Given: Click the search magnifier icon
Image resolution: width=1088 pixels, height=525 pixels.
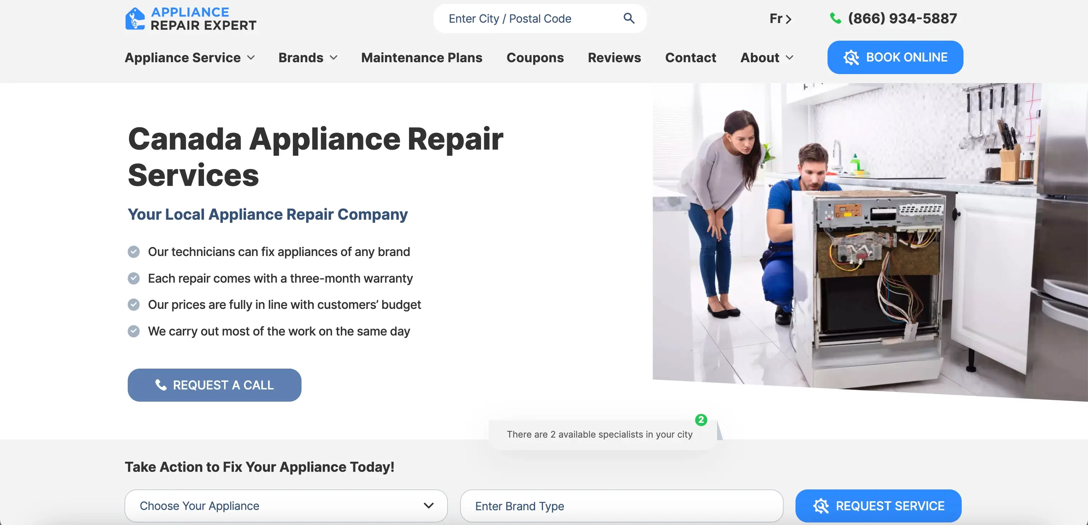Looking at the screenshot, I should click(x=628, y=18).
